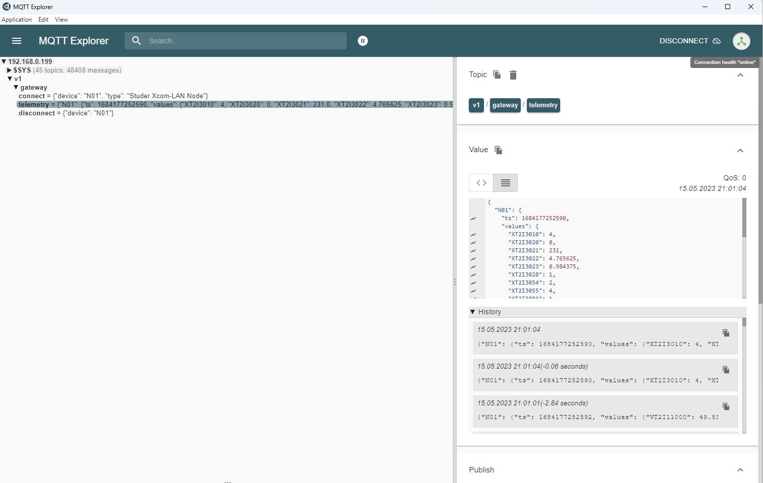This screenshot has width=763, height=483.
Task: Collapse the Topic panel chevron
Action: (x=740, y=75)
